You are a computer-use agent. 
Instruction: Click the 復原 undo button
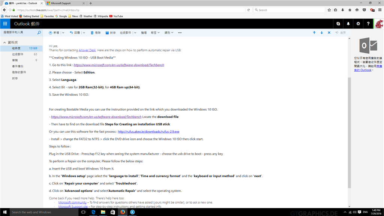[340, 33]
